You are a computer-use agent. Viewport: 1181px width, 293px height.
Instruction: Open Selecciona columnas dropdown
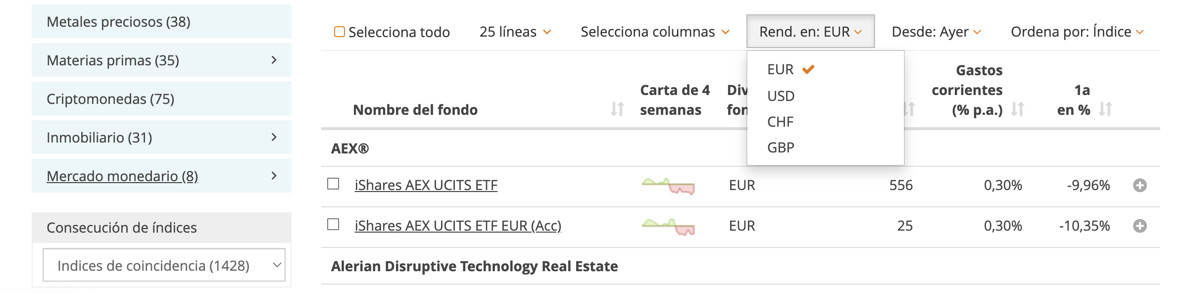(x=655, y=32)
